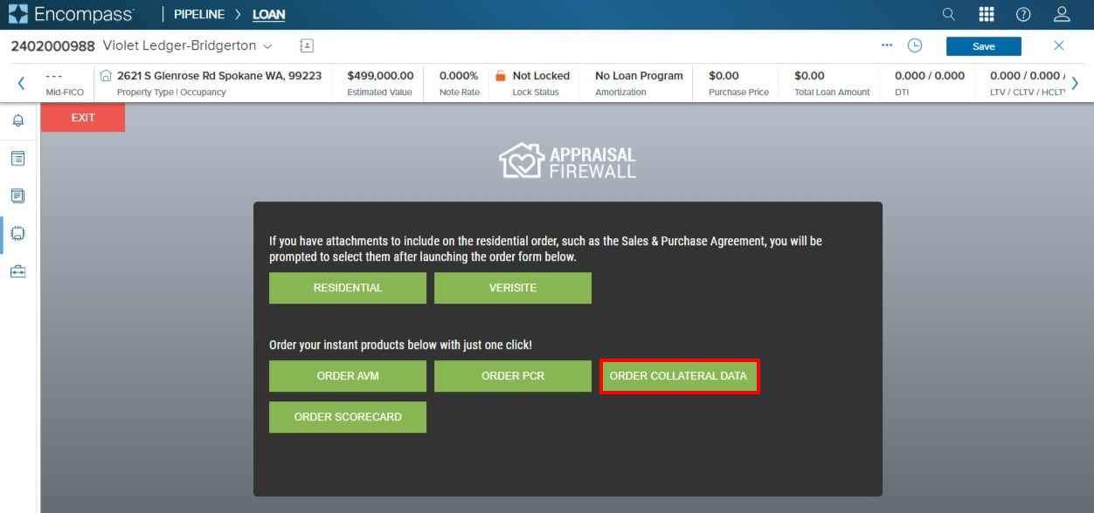
Task: Expand the Violet Ledger-Bridgerton borrower dropdown
Action: [267, 45]
